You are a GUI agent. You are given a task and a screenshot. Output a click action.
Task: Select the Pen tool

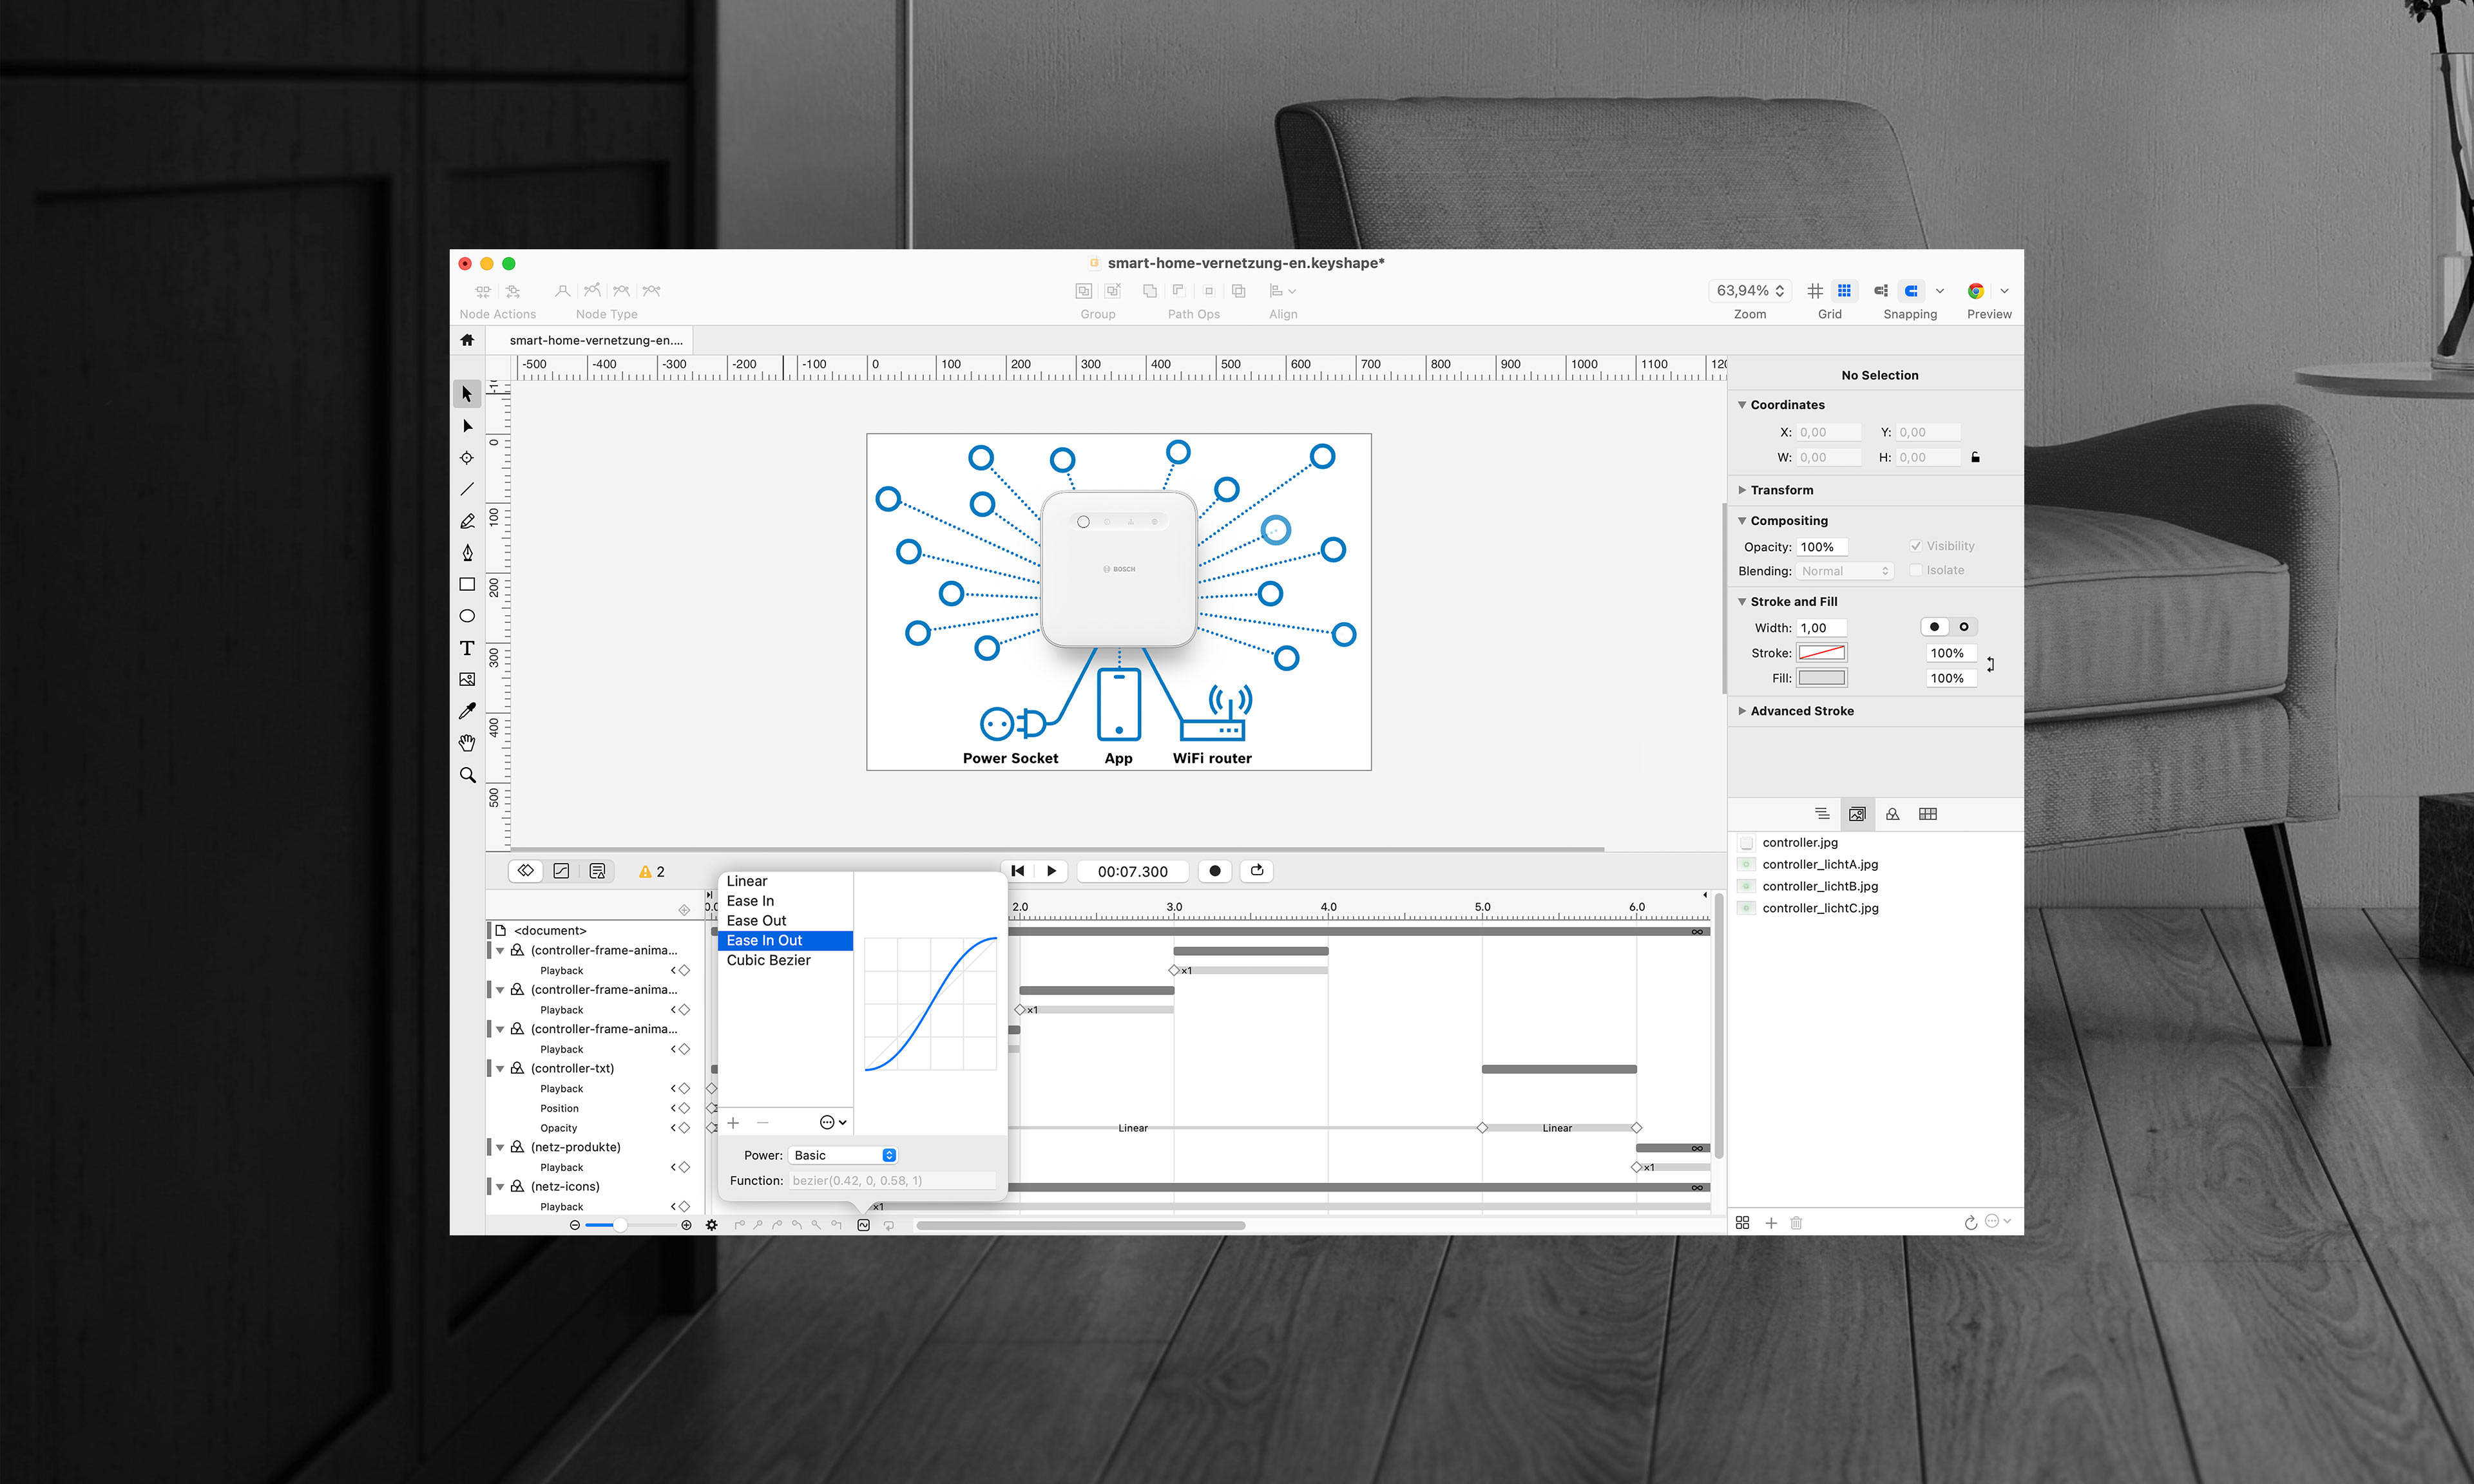(x=467, y=553)
